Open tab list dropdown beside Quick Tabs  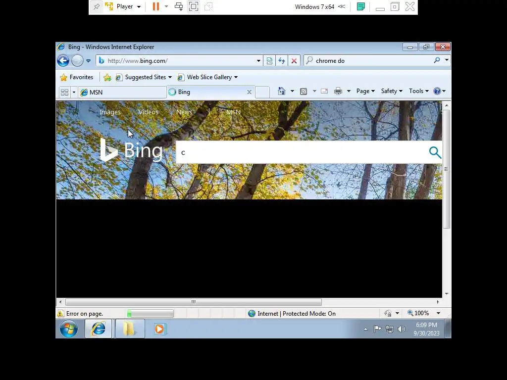74,93
